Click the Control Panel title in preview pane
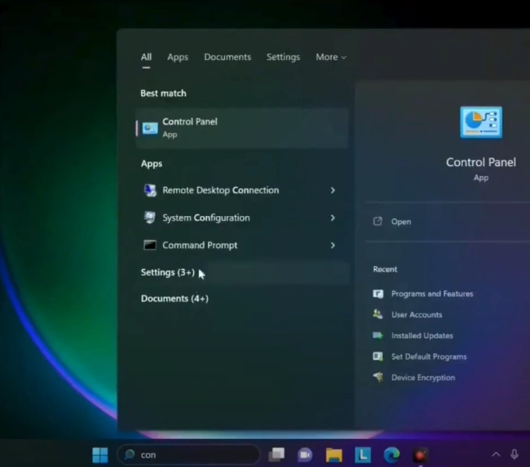This screenshot has height=467, width=530. pos(481,162)
